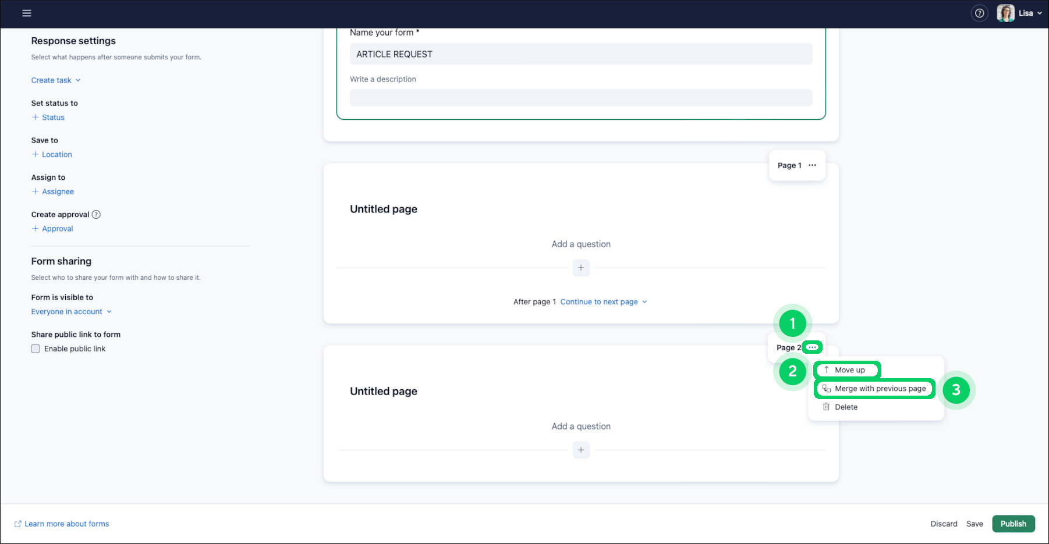Expand the Create task dropdown
This screenshot has height=544, width=1049.
point(56,80)
